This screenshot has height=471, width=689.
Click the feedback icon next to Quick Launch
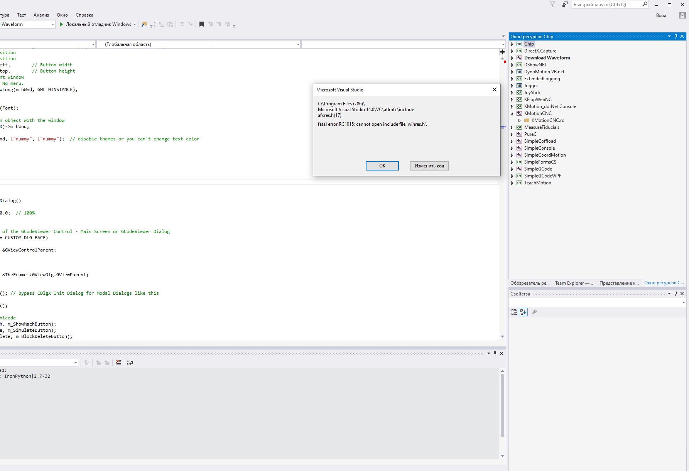(565, 5)
